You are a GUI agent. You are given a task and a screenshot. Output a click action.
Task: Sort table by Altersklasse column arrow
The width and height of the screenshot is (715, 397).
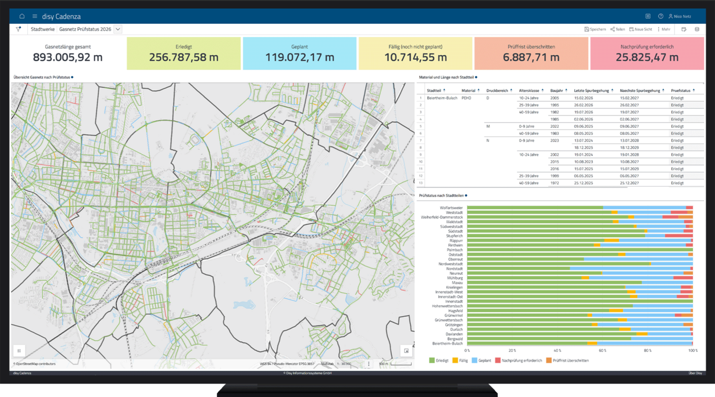point(542,90)
